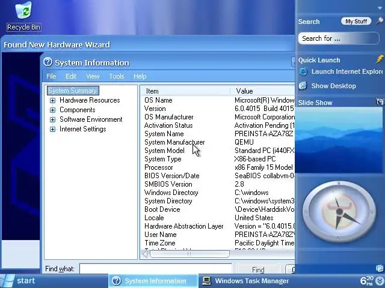Open the Tools menu
Viewport: 385px width, 288px height.
coord(117,76)
